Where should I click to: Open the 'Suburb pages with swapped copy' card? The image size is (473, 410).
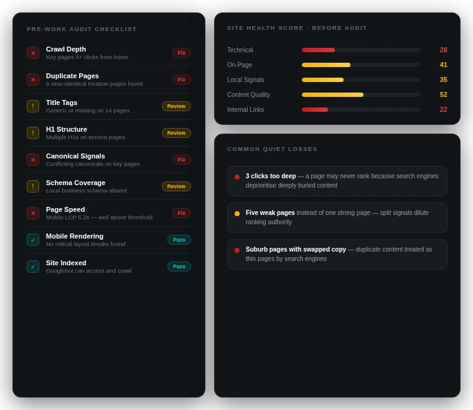[x=337, y=254]
